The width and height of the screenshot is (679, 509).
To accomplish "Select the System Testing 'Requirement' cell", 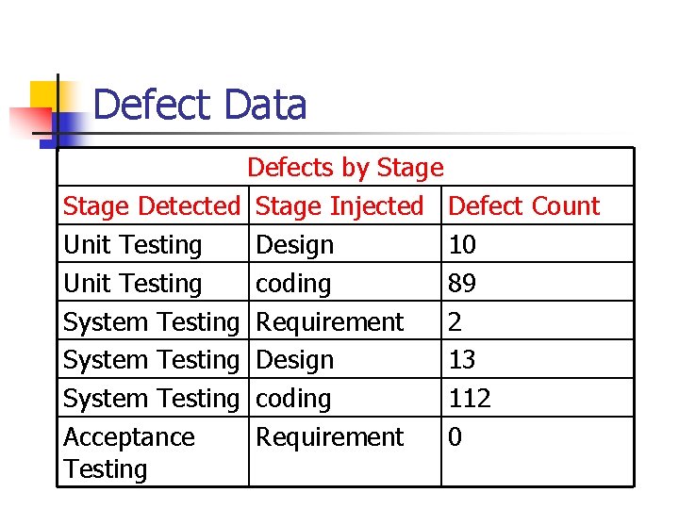I will (x=345, y=320).
